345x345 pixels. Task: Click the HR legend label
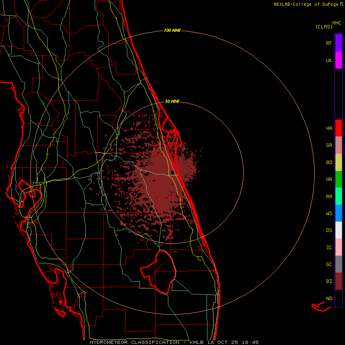tap(329, 179)
